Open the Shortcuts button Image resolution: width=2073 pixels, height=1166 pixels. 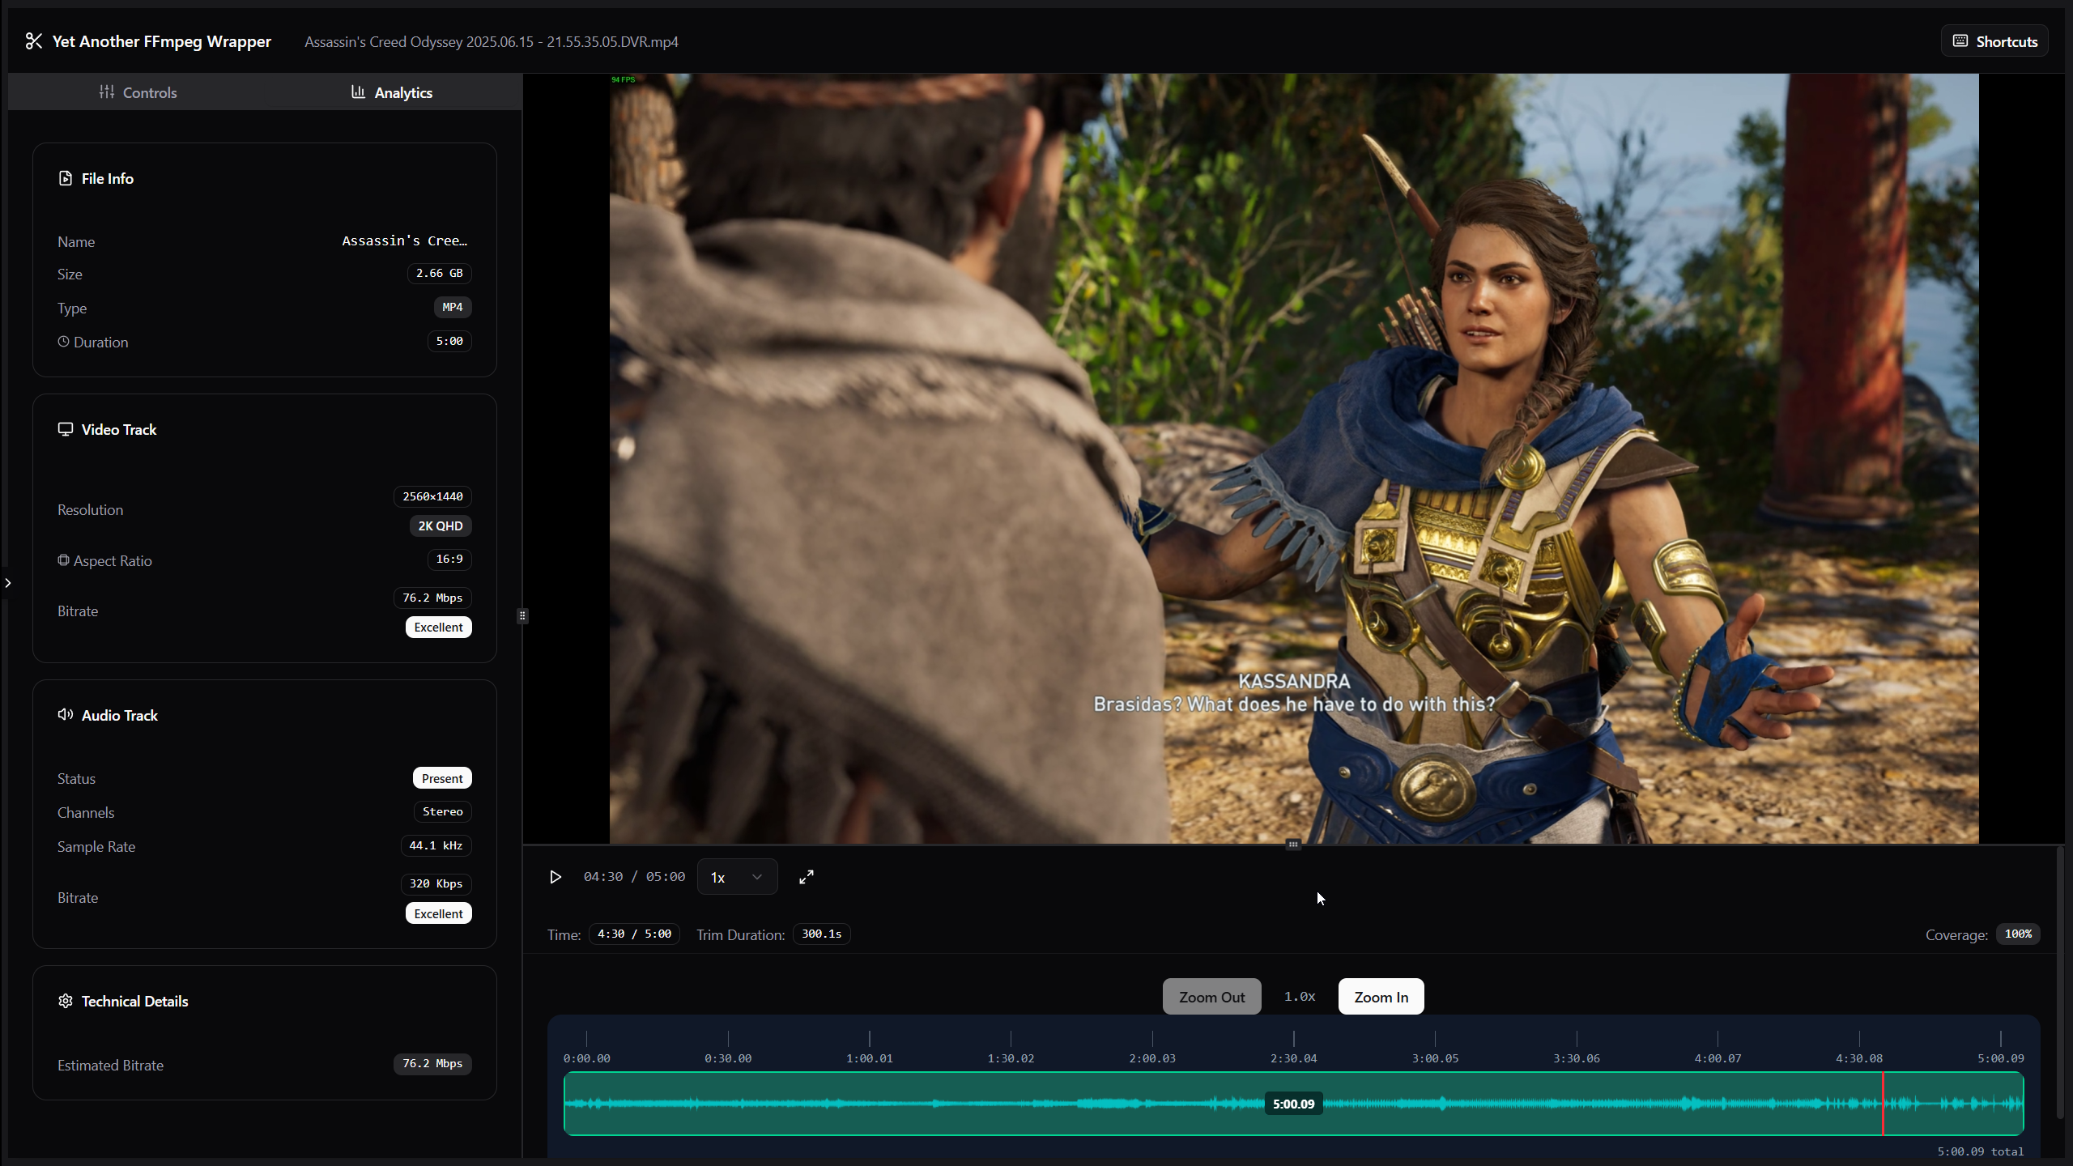[1994, 41]
